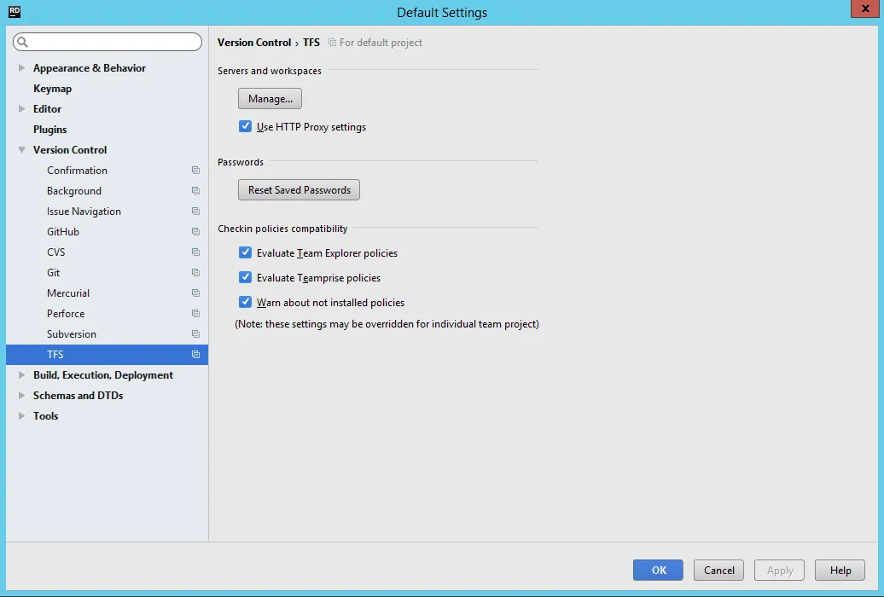Open Help for this dialog
884x597 pixels.
840,570
